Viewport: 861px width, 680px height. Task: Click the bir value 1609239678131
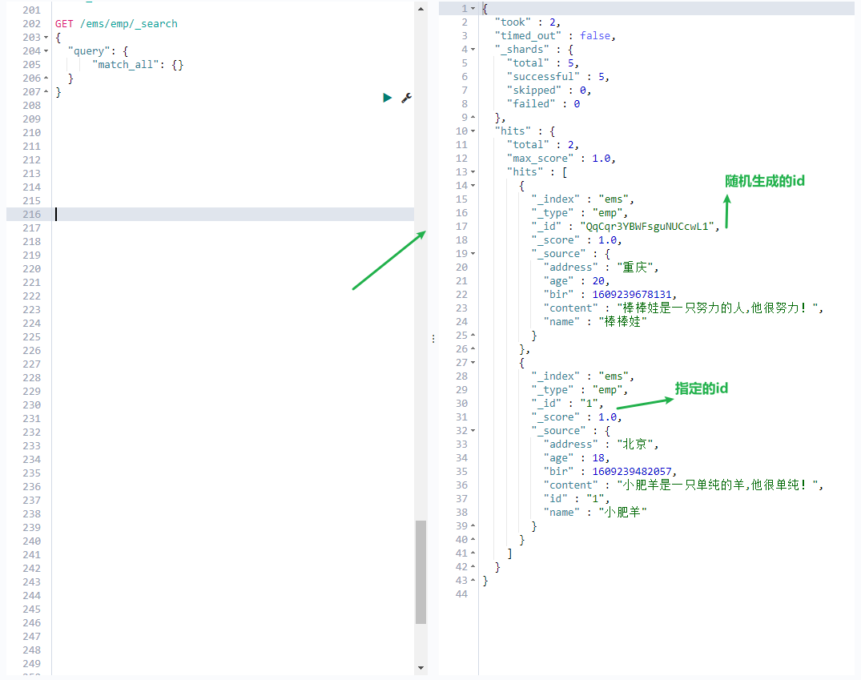(x=631, y=295)
